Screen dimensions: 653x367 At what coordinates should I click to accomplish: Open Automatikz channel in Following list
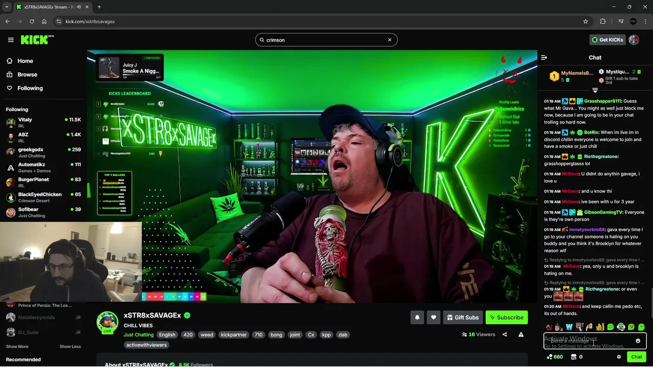click(43, 167)
